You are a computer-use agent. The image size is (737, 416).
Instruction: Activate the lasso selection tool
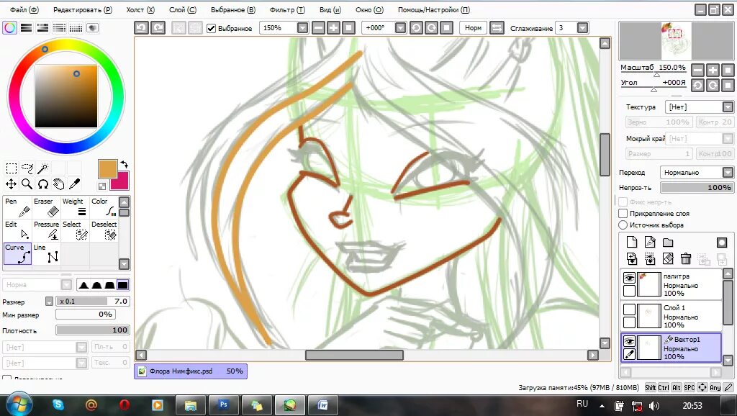(x=27, y=168)
